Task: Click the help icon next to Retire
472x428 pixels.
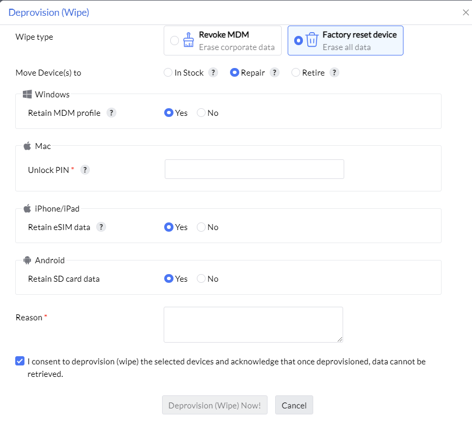Action: (334, 73)
